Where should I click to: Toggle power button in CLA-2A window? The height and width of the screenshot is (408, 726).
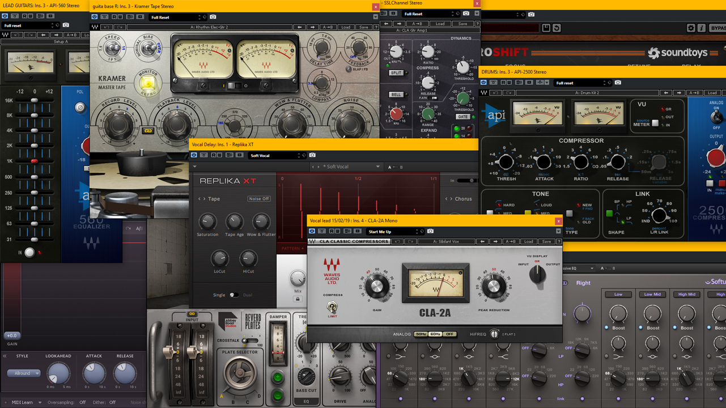(312, 231)
